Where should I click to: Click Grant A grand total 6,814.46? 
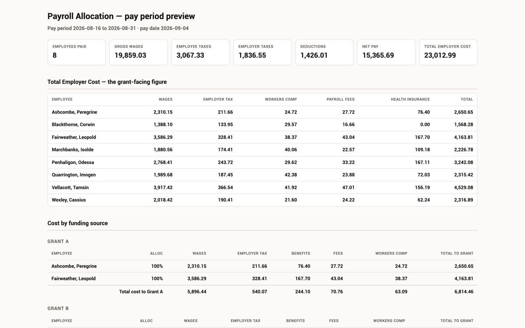tap(464, 292)
